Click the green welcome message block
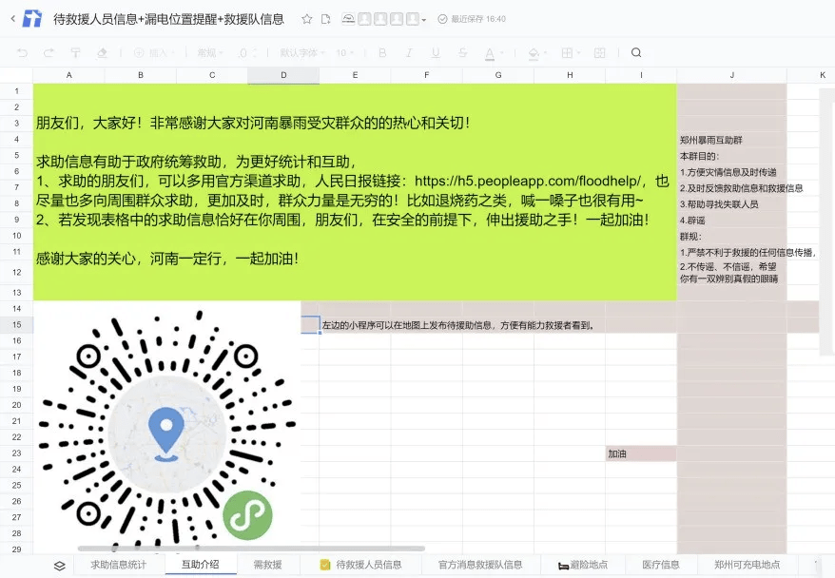The height and width of the screenshot is (578, 835). tap(355, 192)
